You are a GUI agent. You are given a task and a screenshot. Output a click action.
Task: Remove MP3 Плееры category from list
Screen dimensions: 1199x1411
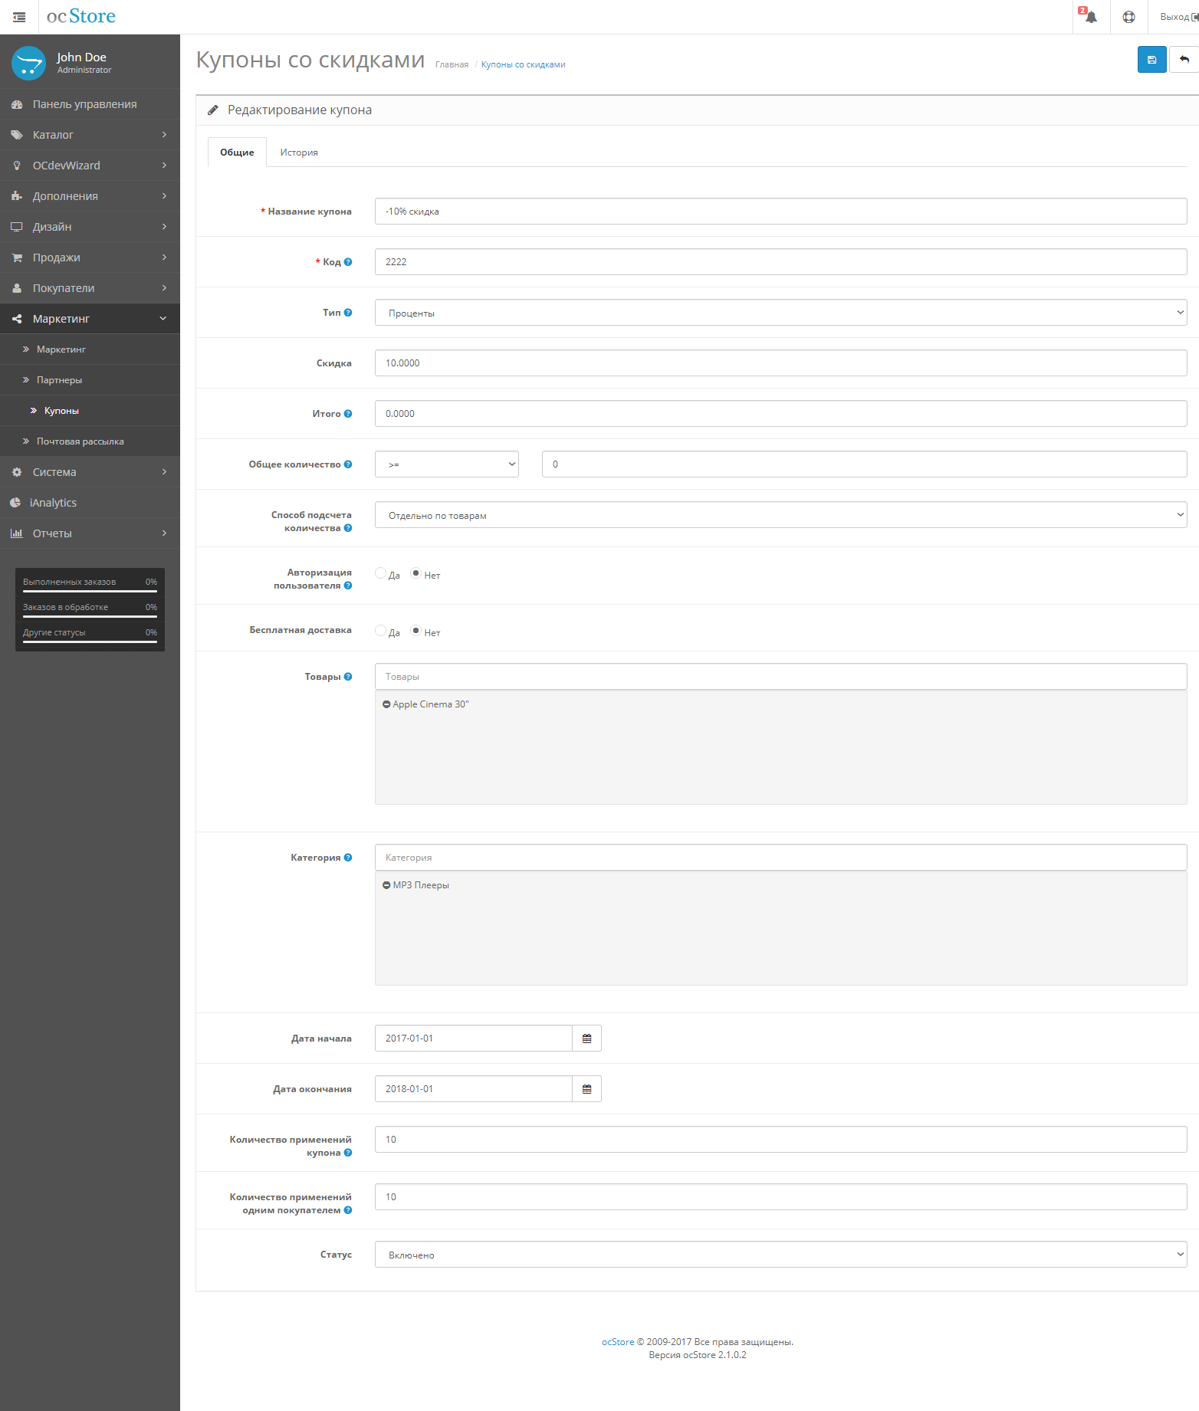[x=386, y=885]
